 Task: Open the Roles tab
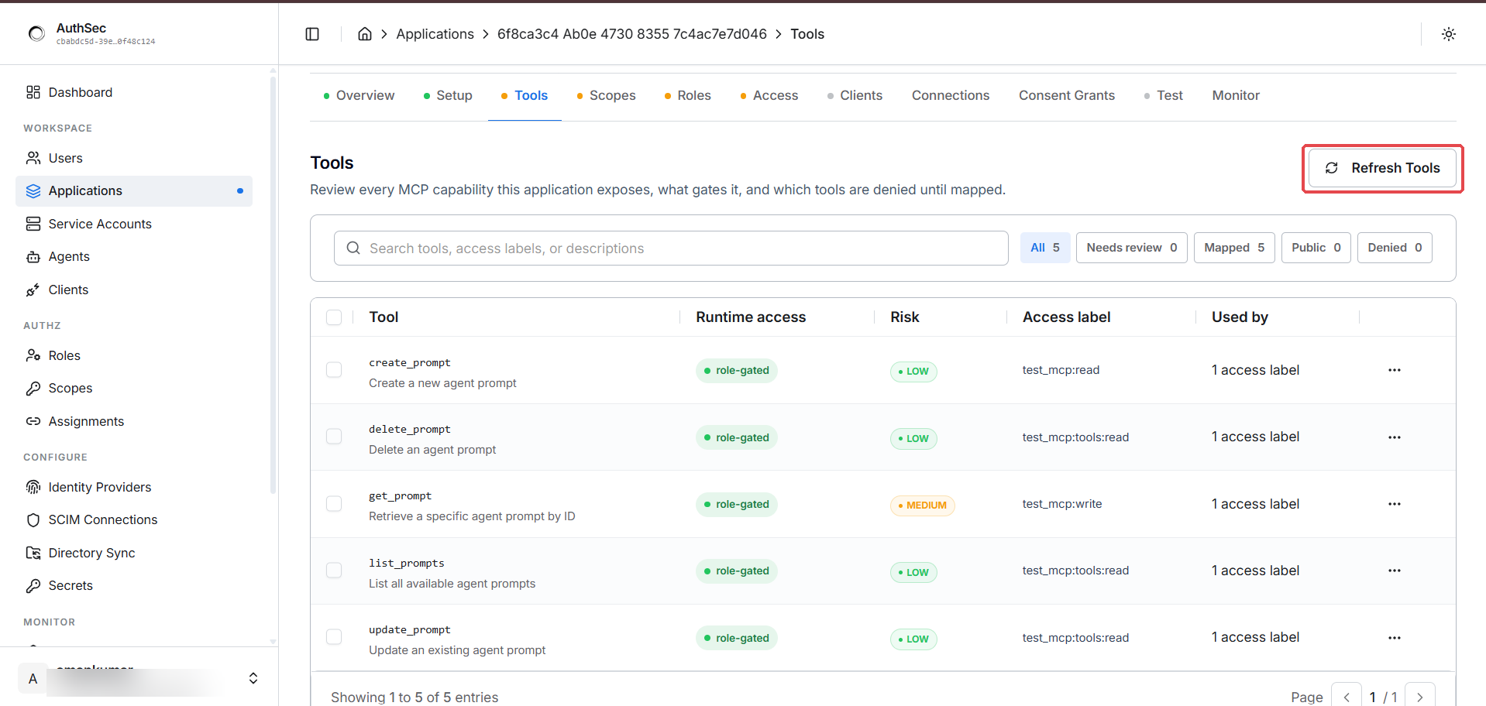[687, 95]
